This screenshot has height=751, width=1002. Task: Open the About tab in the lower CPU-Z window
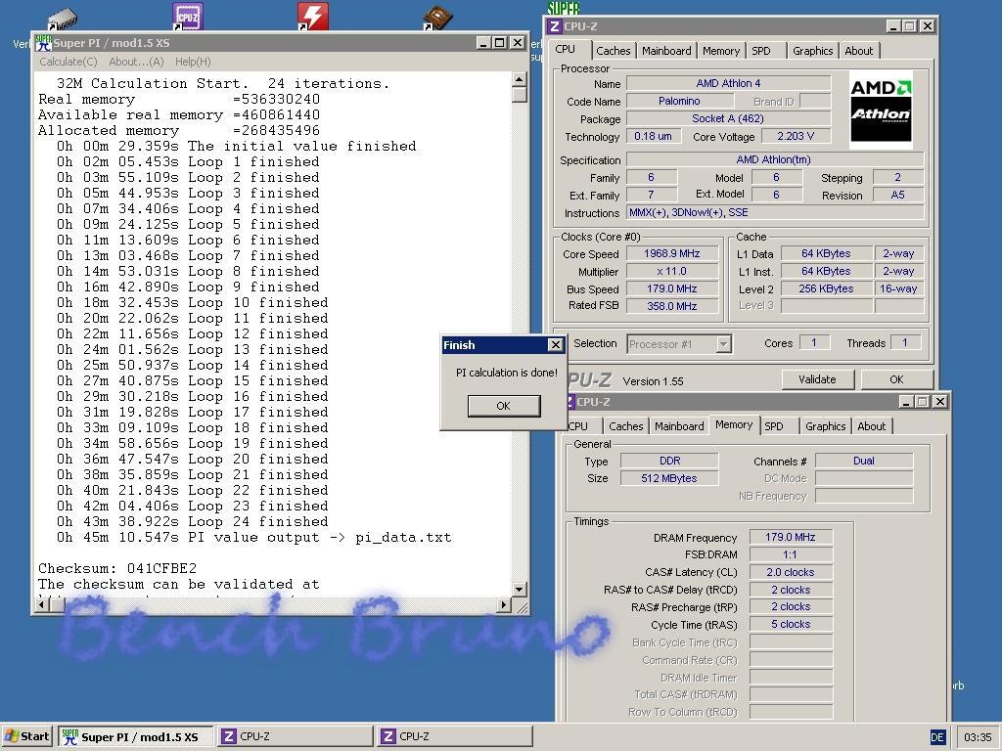click(x=872, y=426)
